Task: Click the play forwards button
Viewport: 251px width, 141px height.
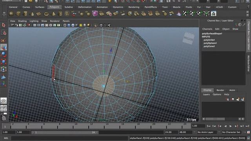Action: tap(231, 126)
